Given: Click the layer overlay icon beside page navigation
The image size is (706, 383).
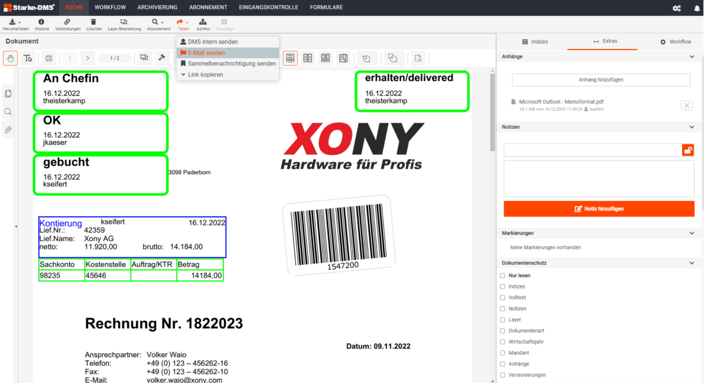Looking at the screenshot, I should [x=144, y=58].
